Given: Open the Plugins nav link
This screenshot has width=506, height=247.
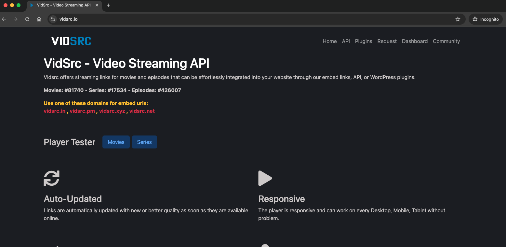Looking at the screenshot, I should coord(364,41).
